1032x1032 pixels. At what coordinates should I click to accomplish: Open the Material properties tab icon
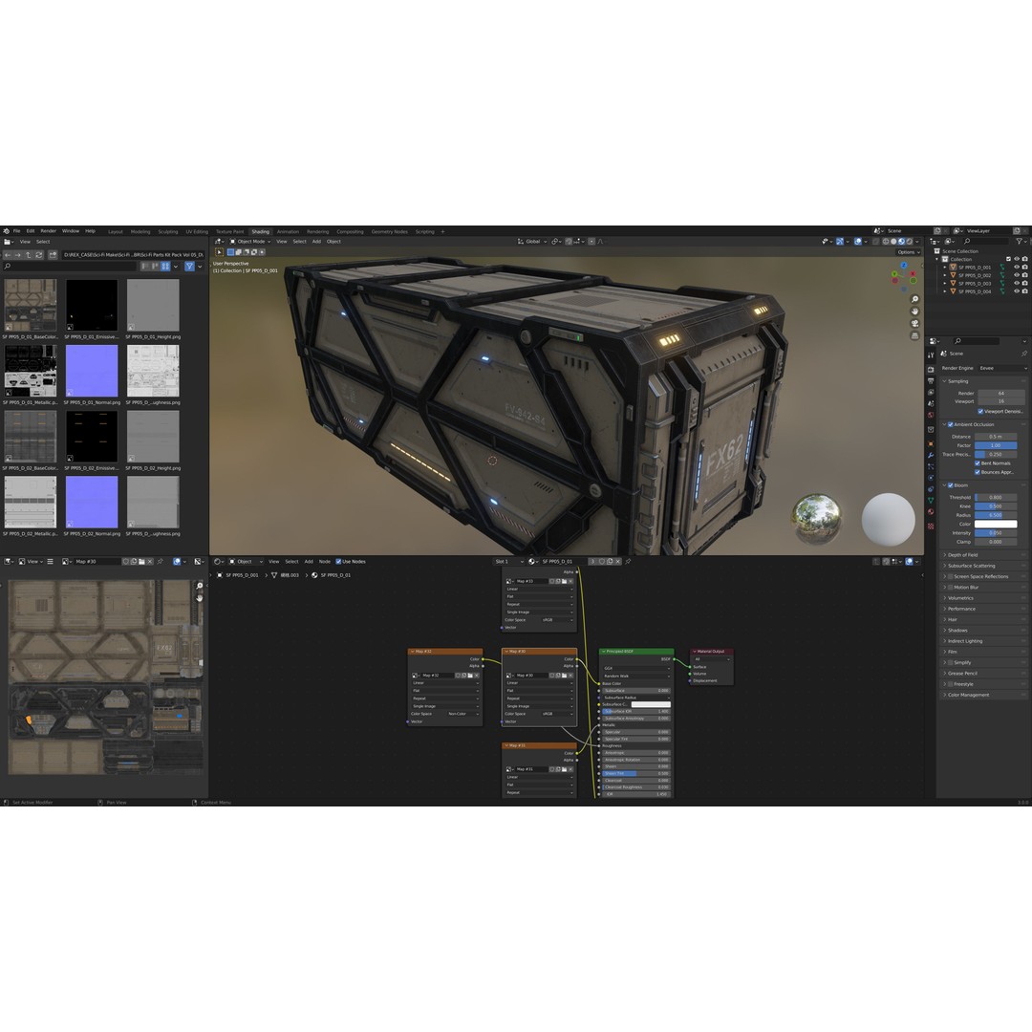click(x=931, y=511)
